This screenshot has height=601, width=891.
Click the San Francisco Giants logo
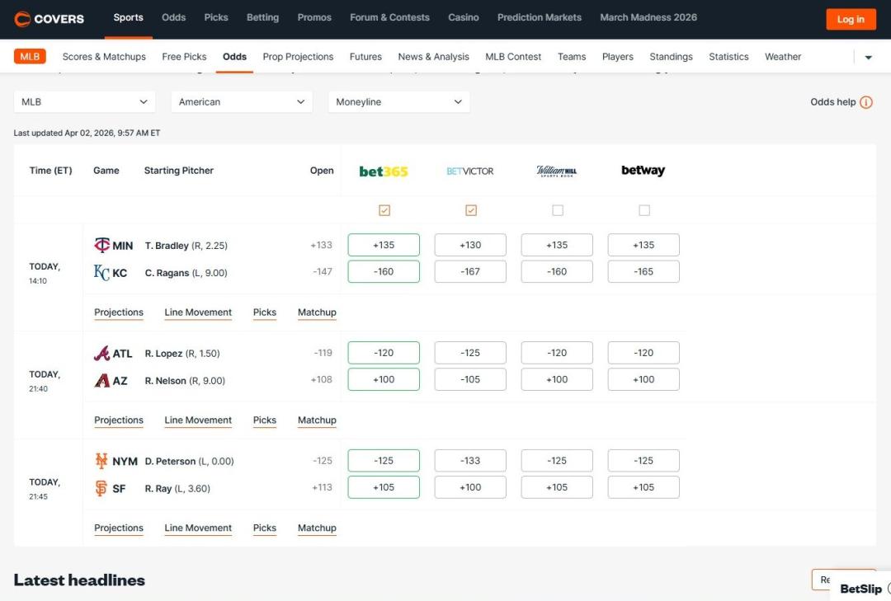101,488
